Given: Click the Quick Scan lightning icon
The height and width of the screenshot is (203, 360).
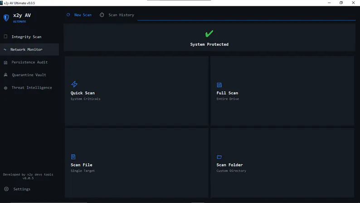Looking at the screenshot, I should point(74,84).
